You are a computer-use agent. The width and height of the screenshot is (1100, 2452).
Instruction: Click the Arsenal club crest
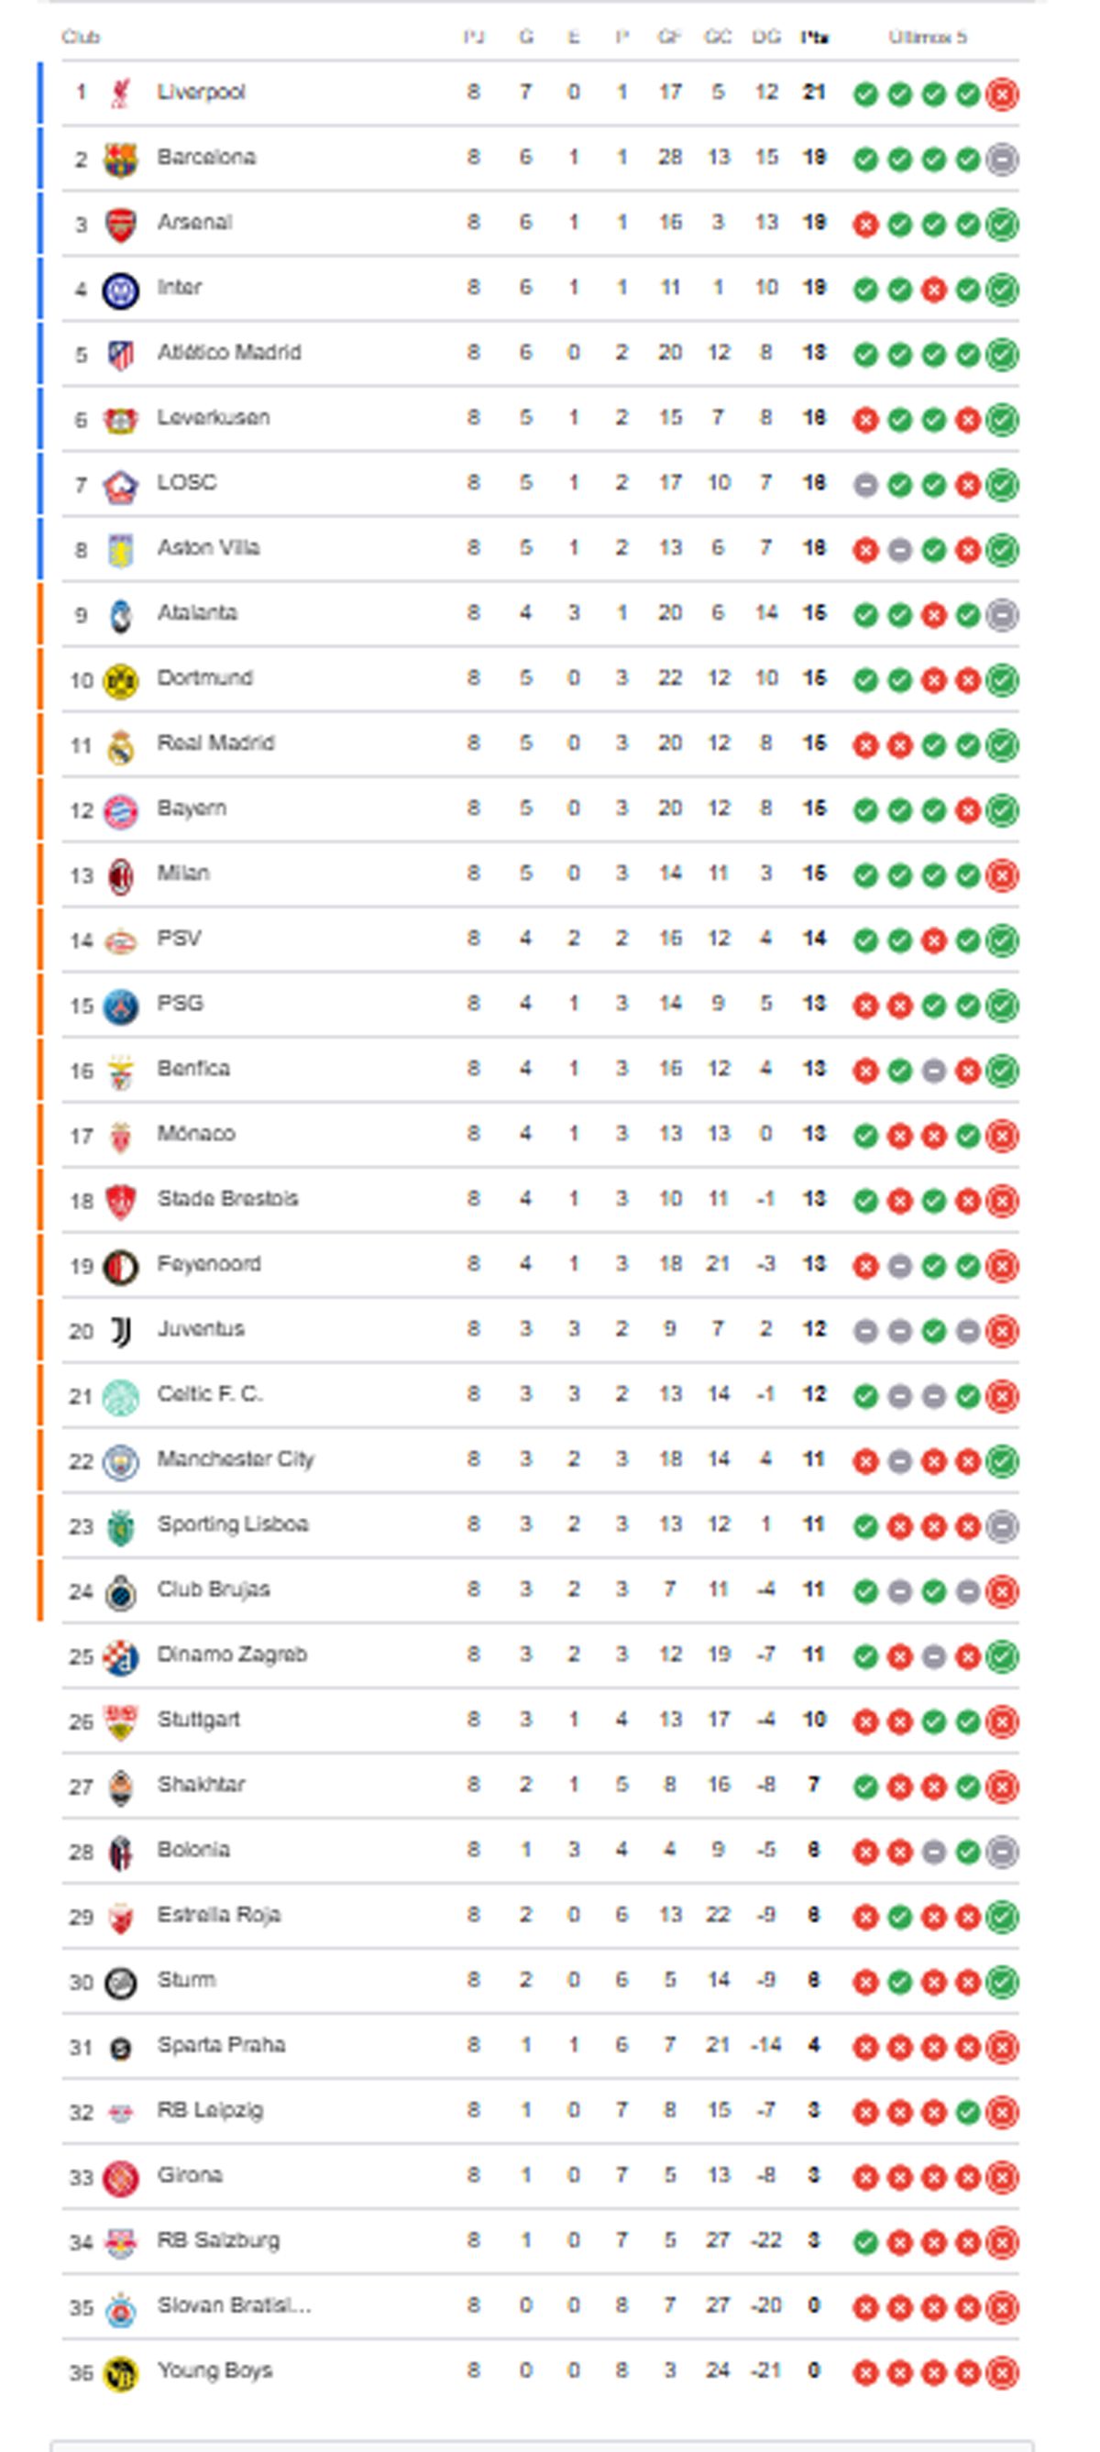click(x=120, y=224)
